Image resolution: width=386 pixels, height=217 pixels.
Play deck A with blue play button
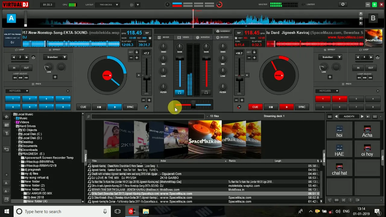point(115,107)
